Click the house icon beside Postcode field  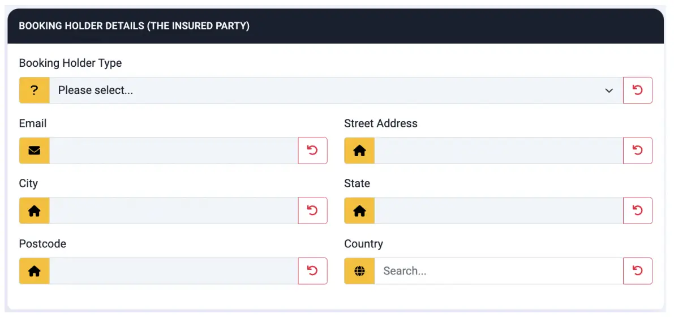coord(35,271)
